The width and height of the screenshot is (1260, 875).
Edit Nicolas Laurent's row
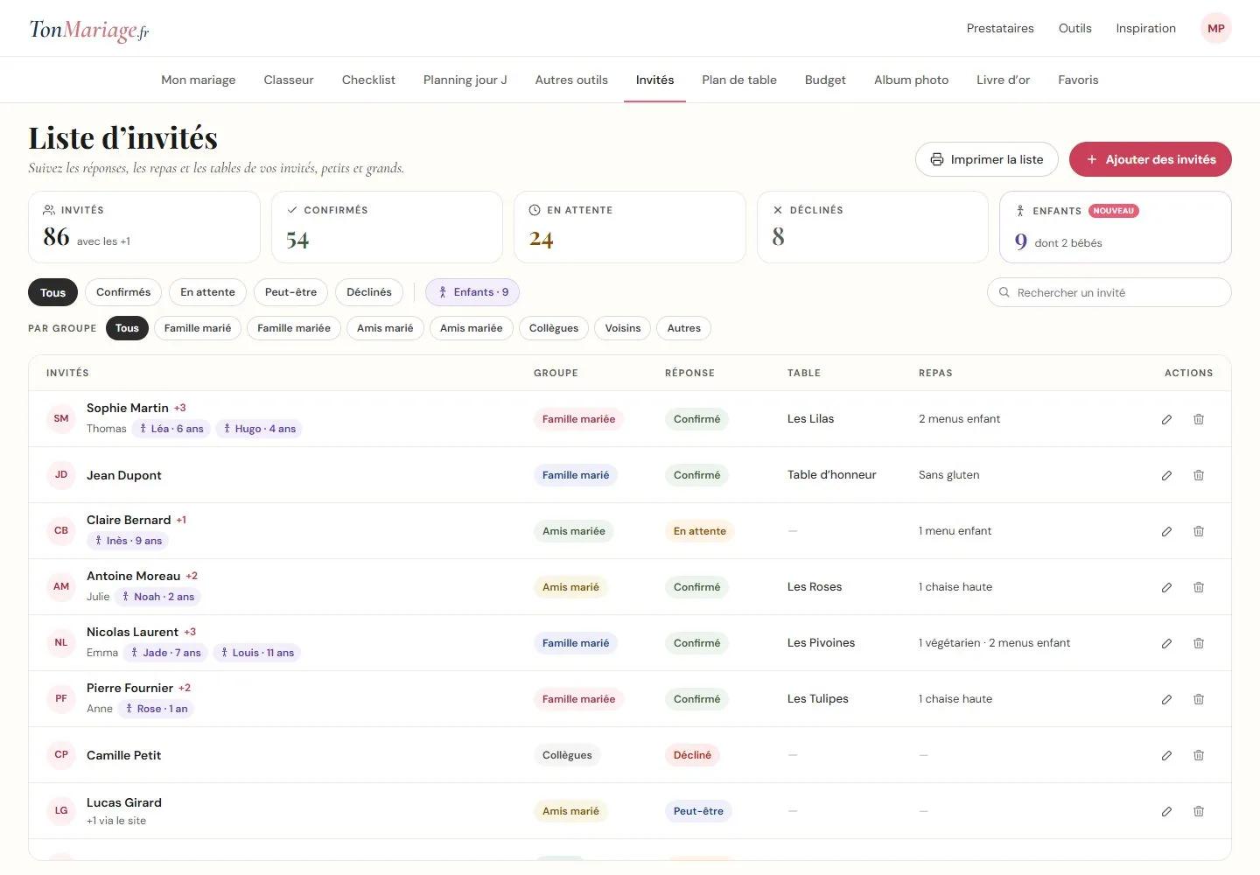(1166, 643)
